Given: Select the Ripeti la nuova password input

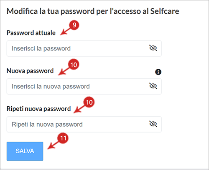Looking at the screenshot, I should 84,124.
